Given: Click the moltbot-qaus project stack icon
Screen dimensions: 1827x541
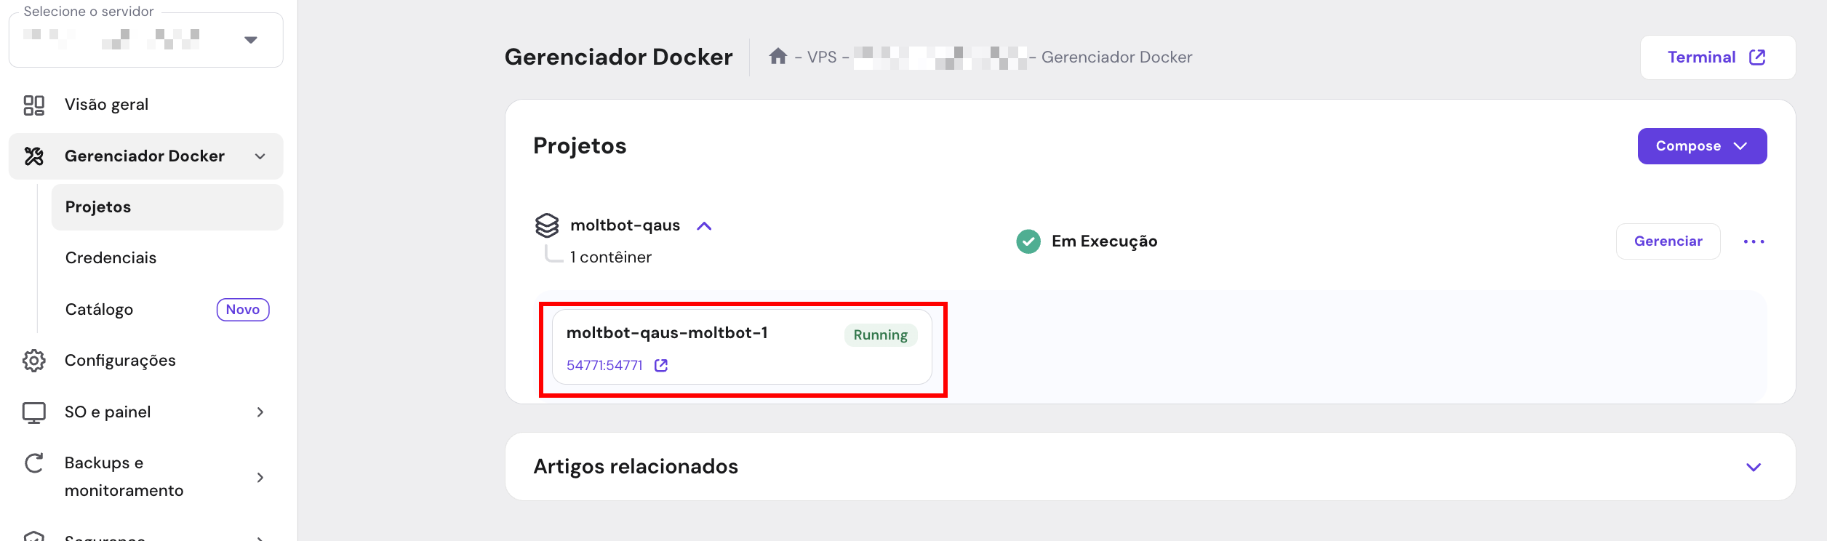Looking at the screenshot, I should [548, 225].
